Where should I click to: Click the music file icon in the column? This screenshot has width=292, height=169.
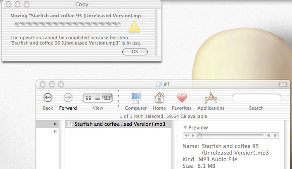70,124
